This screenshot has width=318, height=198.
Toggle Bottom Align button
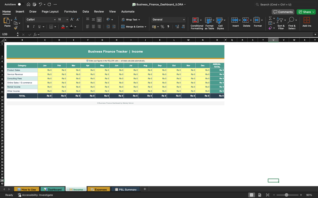point(99,19)
